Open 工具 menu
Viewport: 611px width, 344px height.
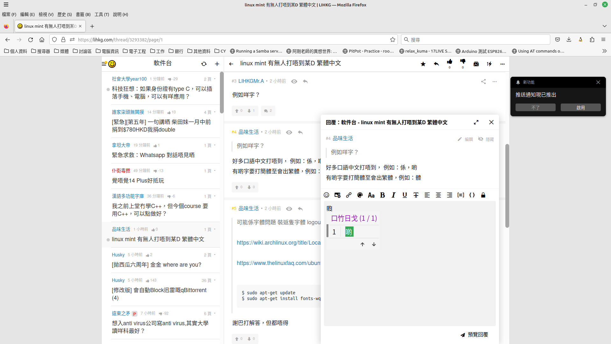102,14
